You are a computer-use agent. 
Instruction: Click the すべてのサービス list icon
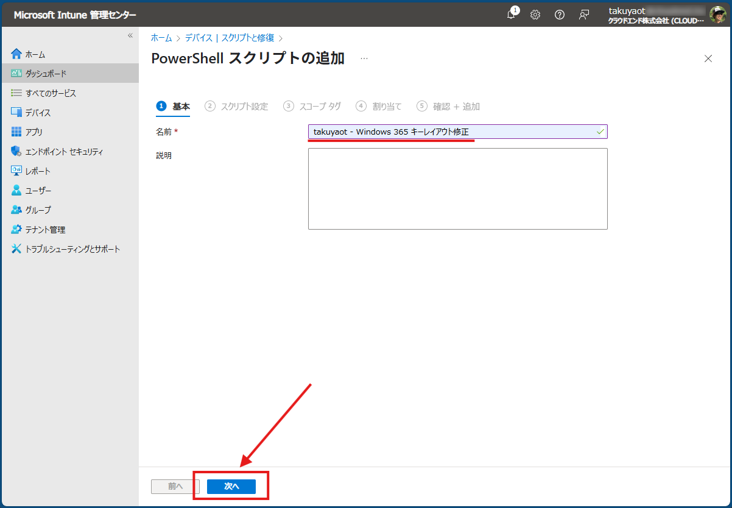(x=16, y=93)
